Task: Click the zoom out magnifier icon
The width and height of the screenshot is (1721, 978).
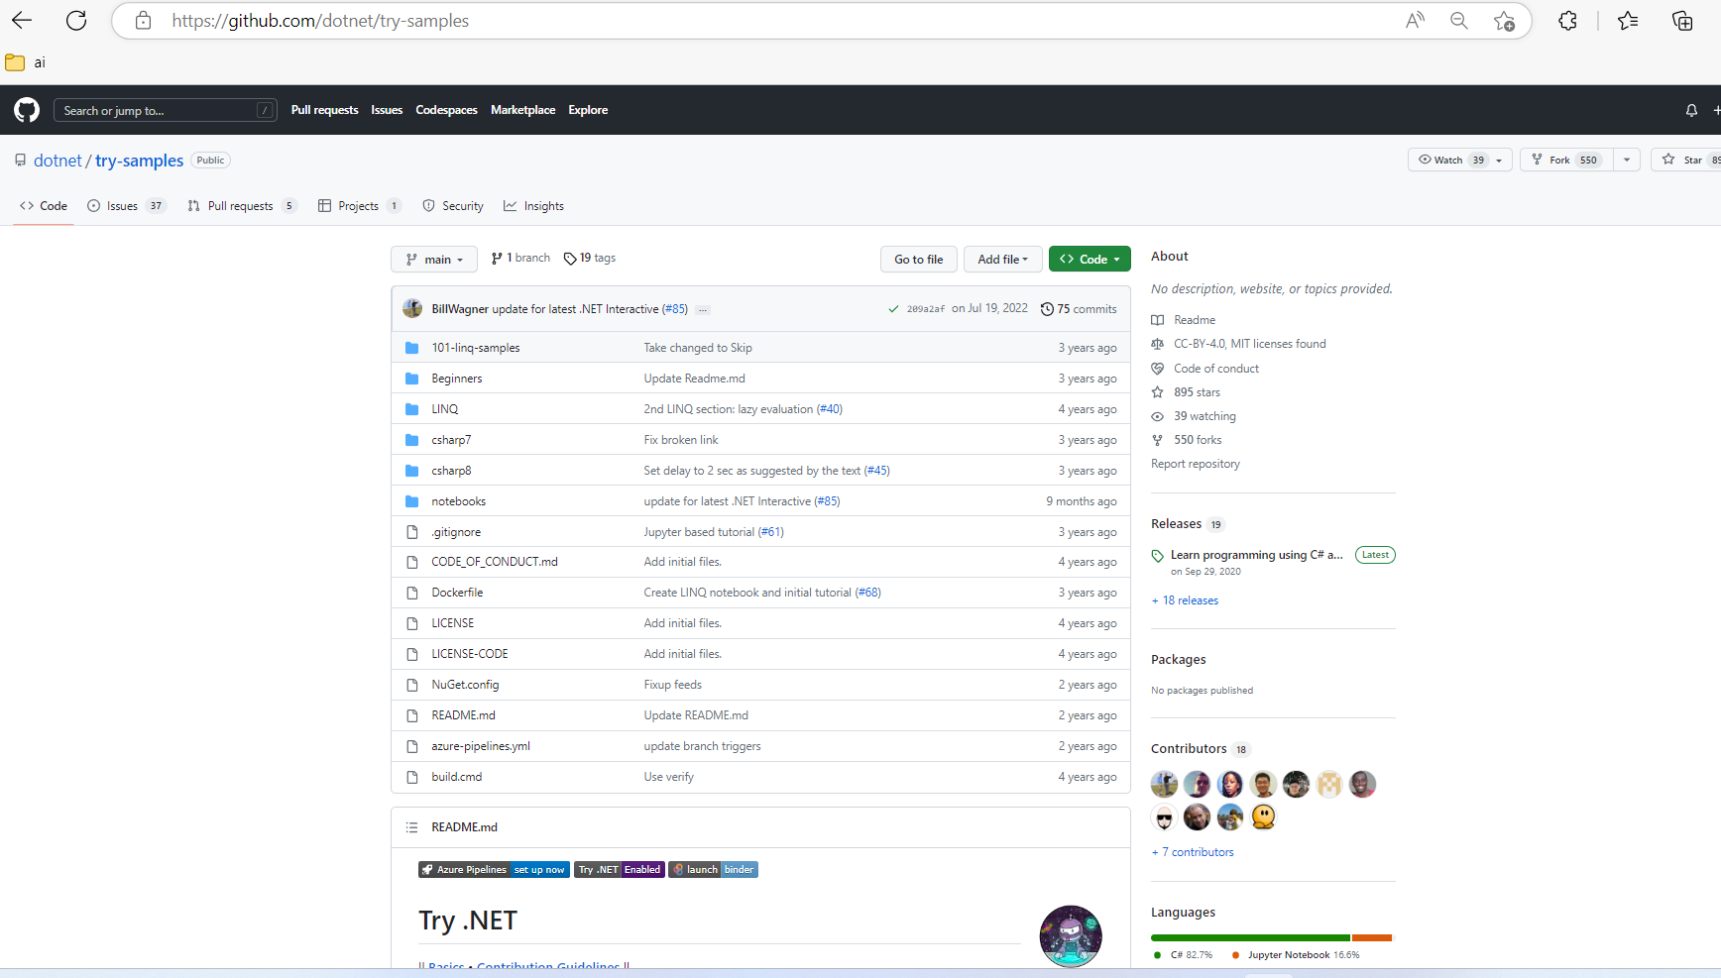Action: (1458, 20)
